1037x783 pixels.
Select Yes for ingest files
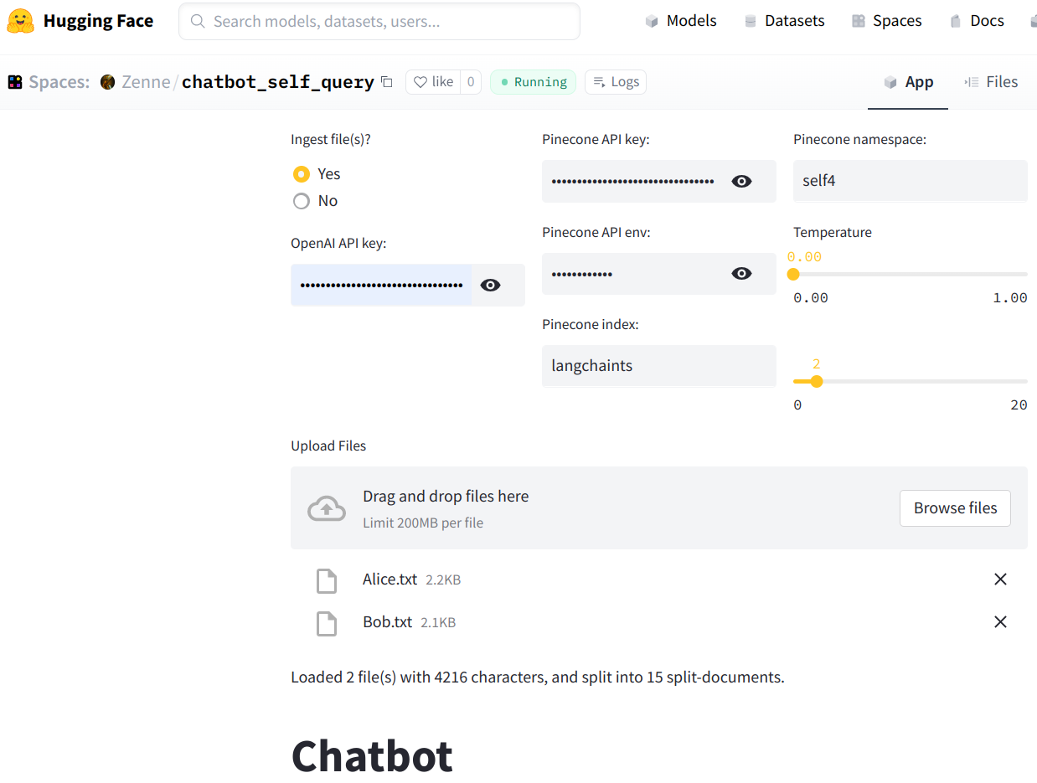coord(302,174)
